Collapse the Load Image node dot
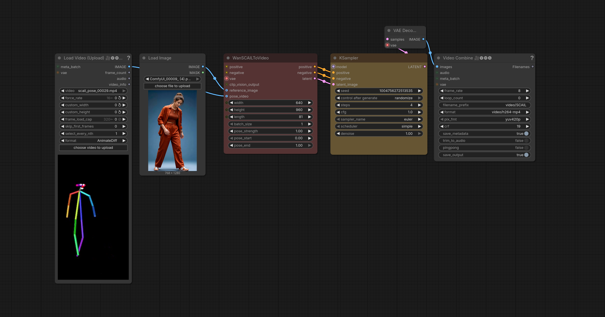The image size is (605, 317). point(144,58)
